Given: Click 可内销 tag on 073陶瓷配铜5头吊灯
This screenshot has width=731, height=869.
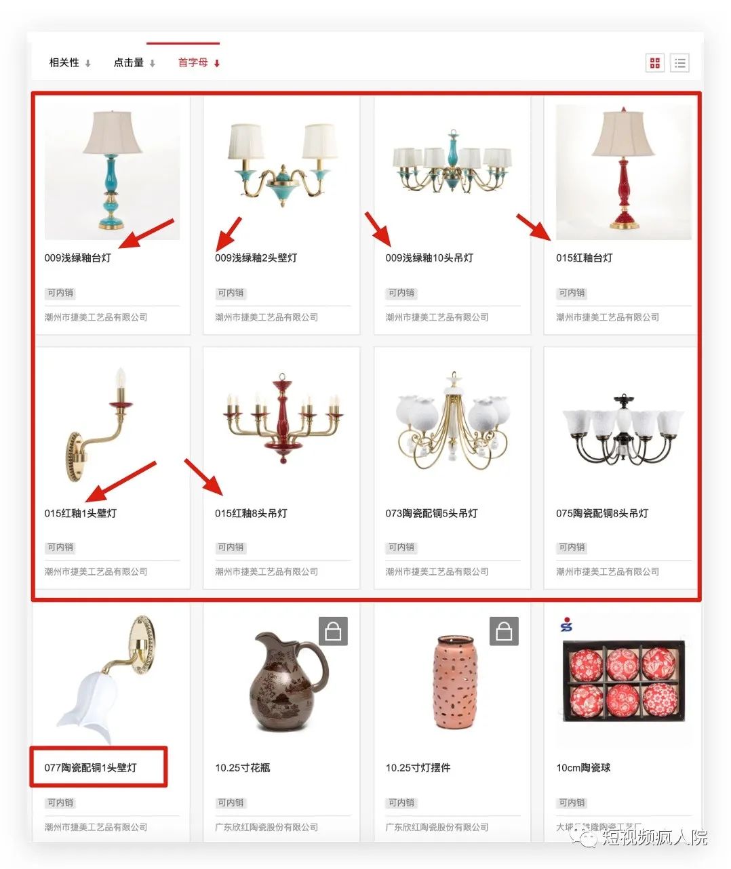Looking at the screenshot, I should (401, 547).
